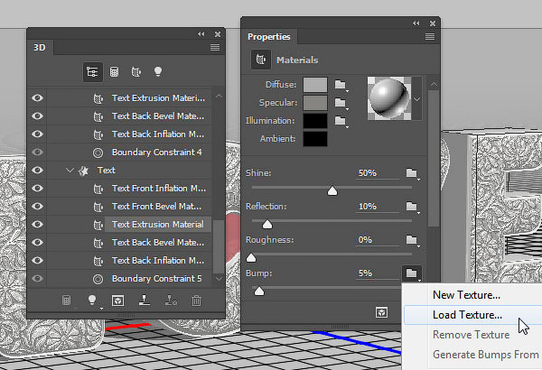
Task: Click the Shine slider handle
Action: click(x=332, y=190)
